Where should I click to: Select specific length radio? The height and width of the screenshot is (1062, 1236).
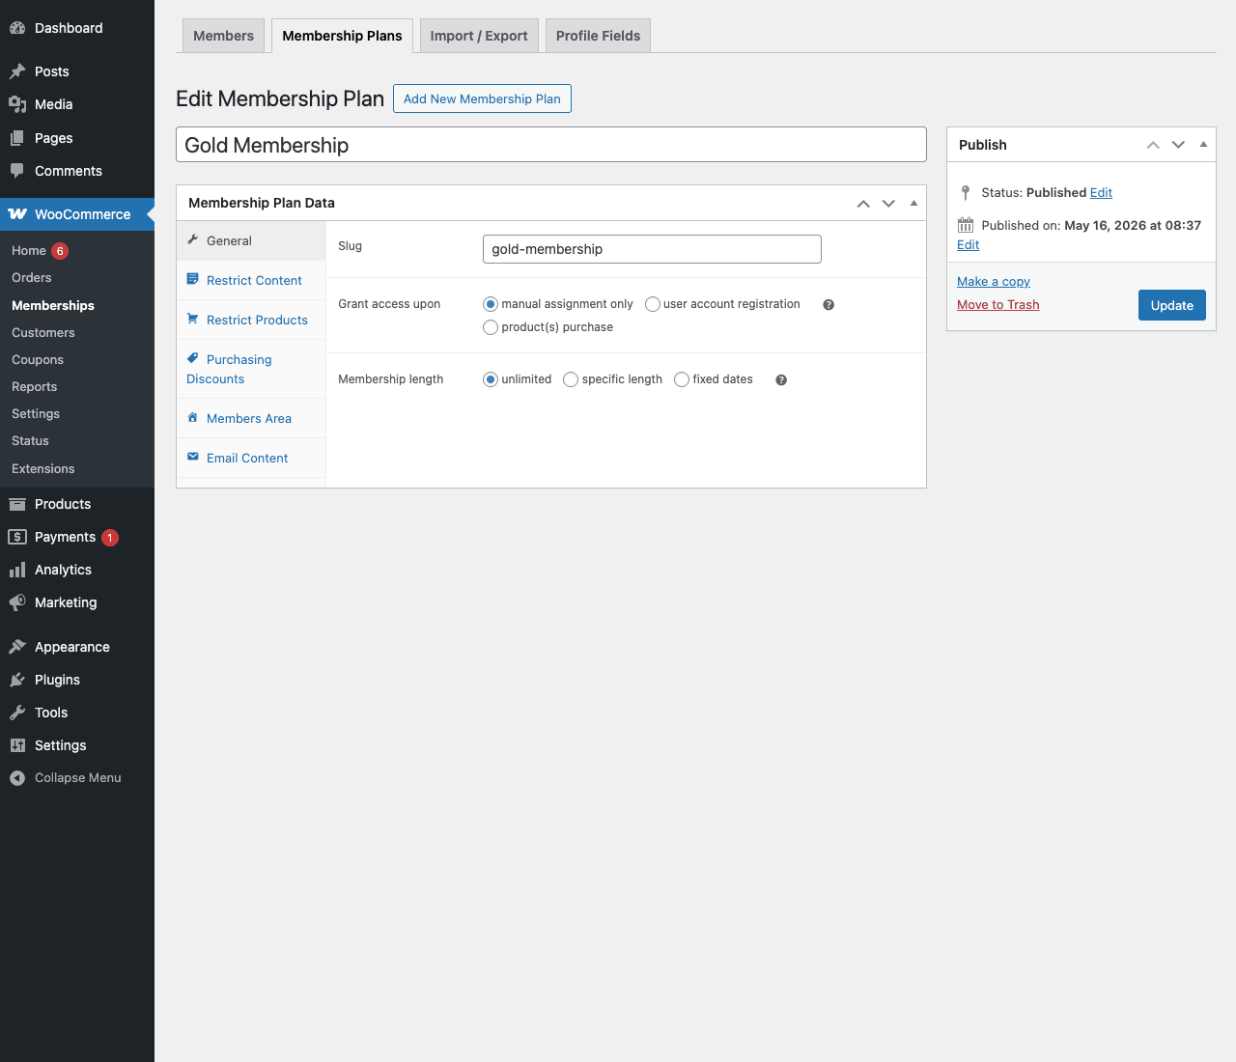tap(571, 379)
